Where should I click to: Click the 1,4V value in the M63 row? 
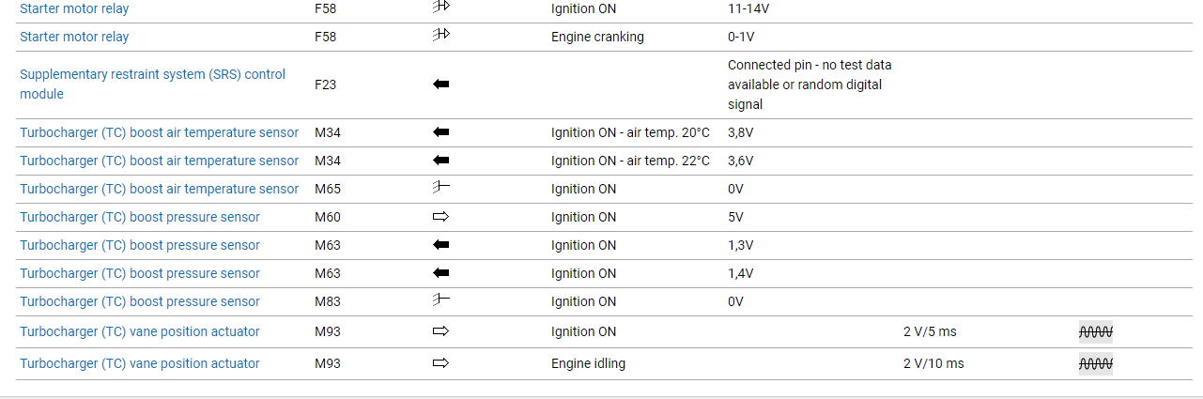[740, 273]
